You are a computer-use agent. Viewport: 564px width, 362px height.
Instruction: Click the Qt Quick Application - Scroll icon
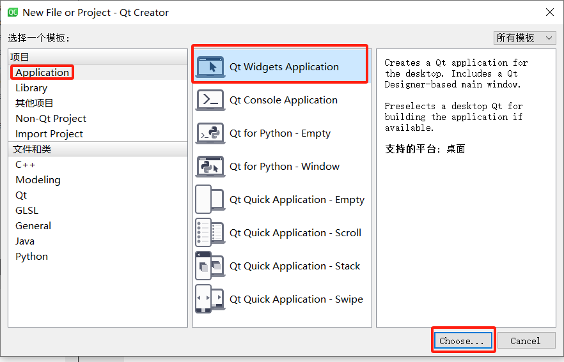point(210,232)
